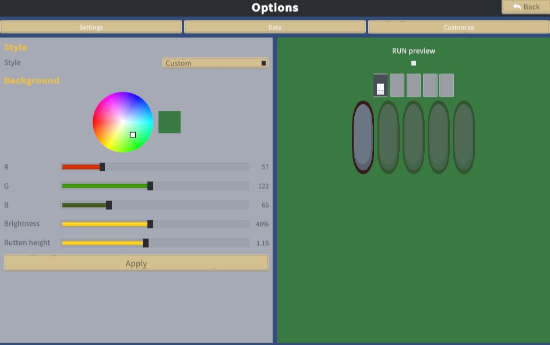
Task: Click the Brightness slider handle
Action: [150, 224]
